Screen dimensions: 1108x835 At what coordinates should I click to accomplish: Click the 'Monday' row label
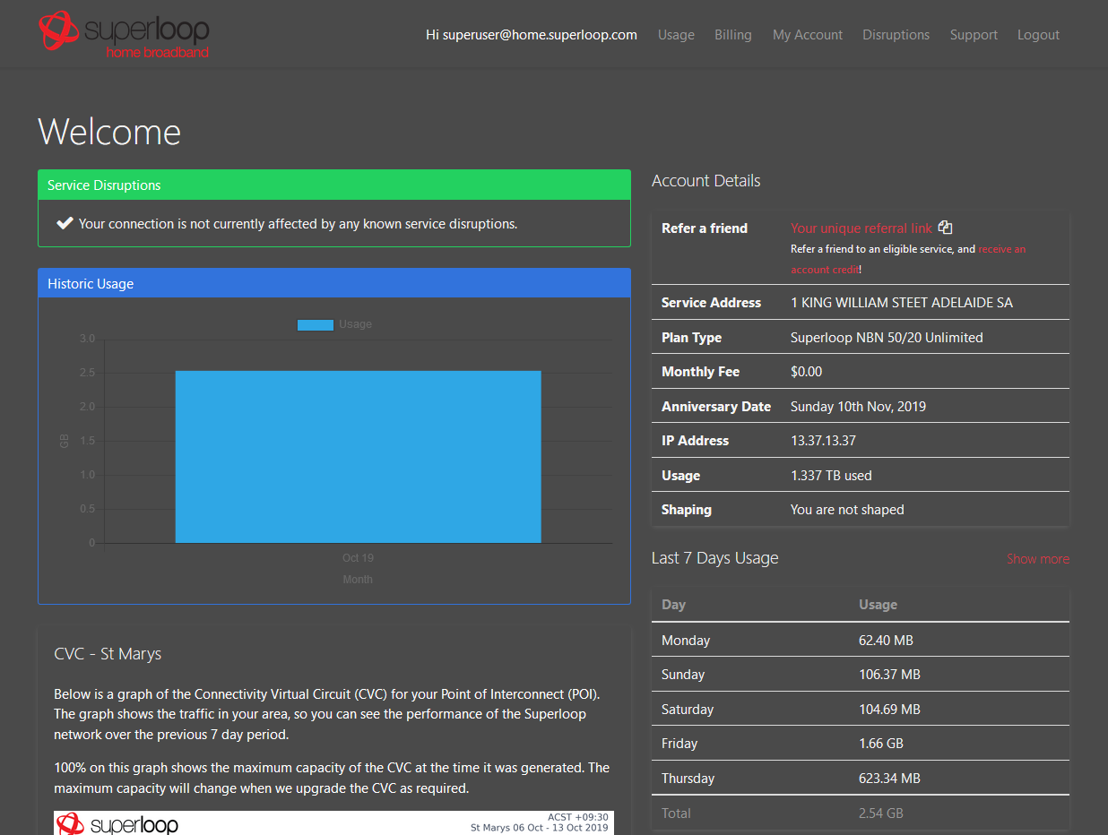[686, 641]
